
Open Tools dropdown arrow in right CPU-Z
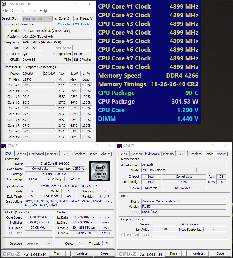(x=184, y=253)
